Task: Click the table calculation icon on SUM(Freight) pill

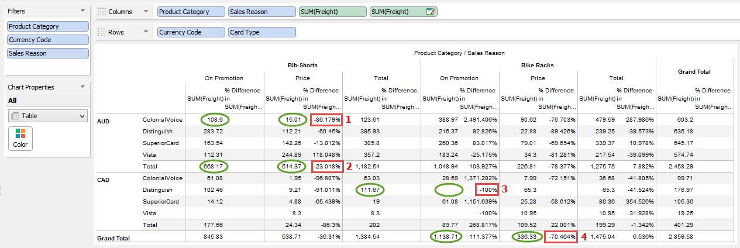Action: [431, 12]
